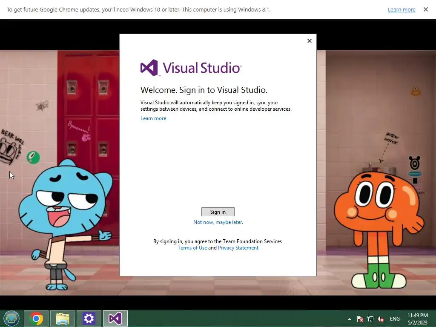Screen dimensions: 436x327
Task: Dismiss the Chrome update notification banner
Action: pos(426,9)
